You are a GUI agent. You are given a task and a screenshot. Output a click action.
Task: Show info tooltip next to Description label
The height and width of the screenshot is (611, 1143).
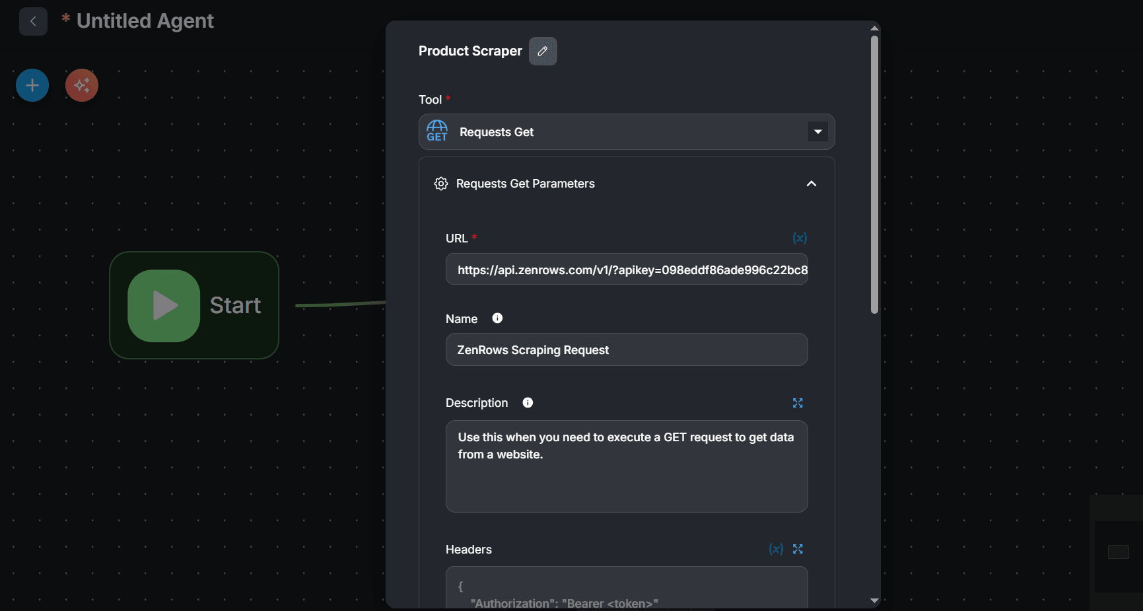coord(528,402)
